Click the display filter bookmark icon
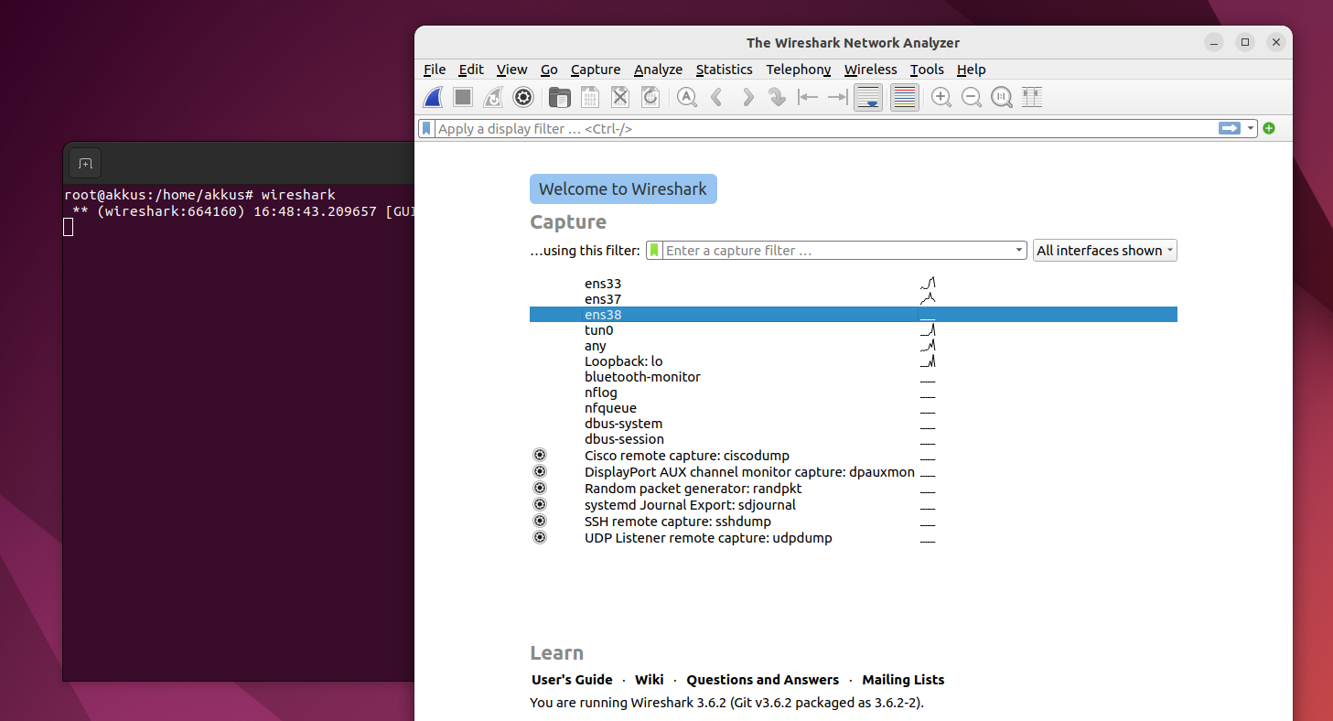The height and width of the screenshot is (721, 1333). pyautogui.click(x=426, y=129)
